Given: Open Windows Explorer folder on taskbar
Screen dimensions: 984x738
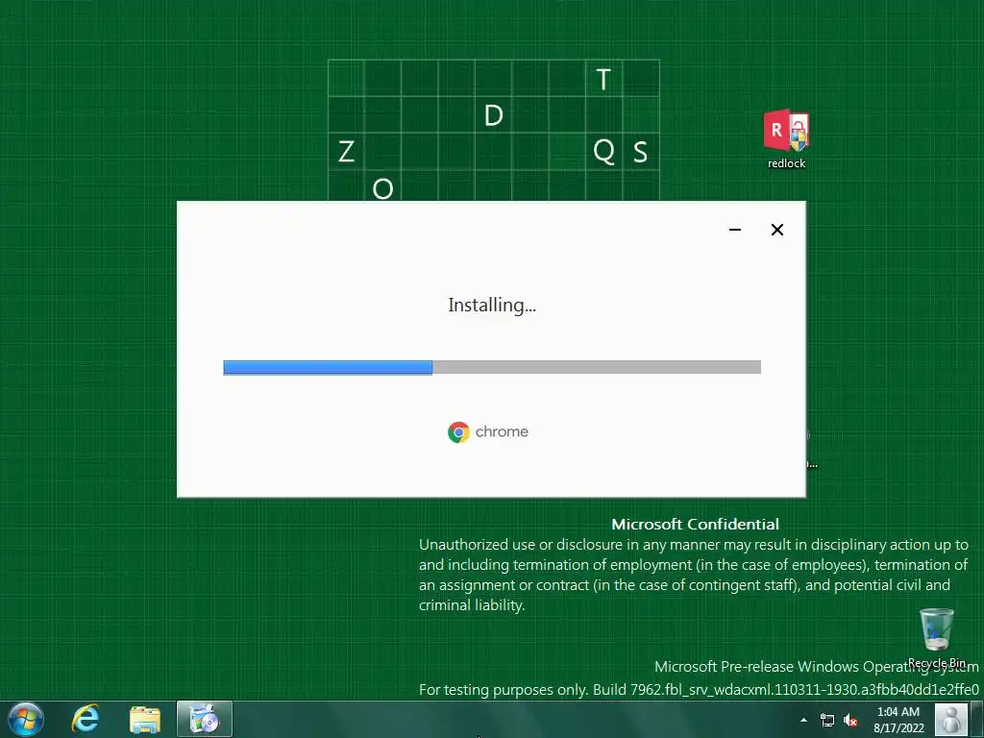Looking at the screenshot, I should pyautogui.click(x=145, y=719).
